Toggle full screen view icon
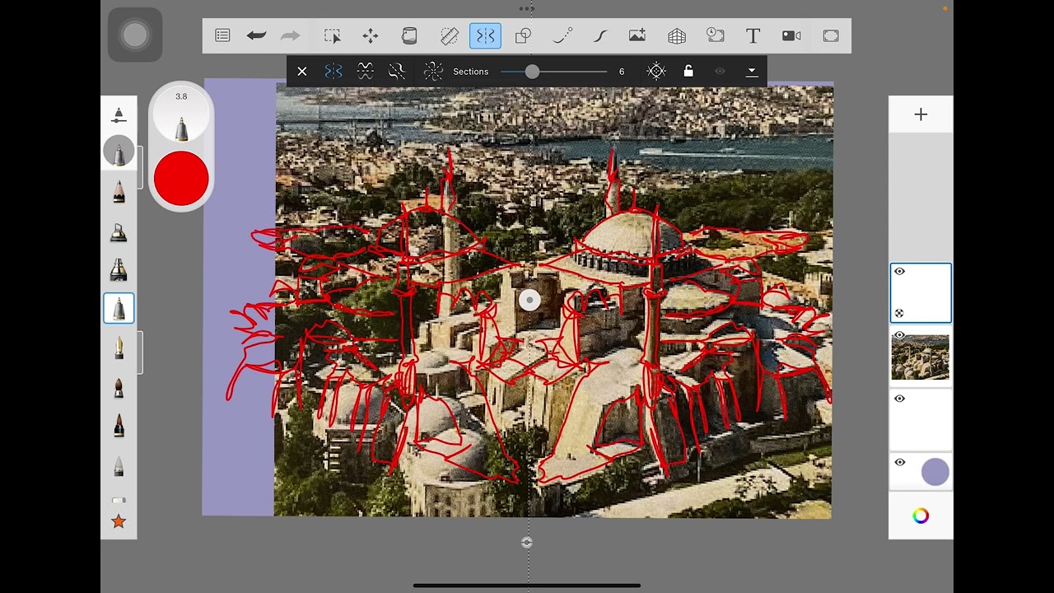Viewport: 1054px width, 593px height. [831, 35]
